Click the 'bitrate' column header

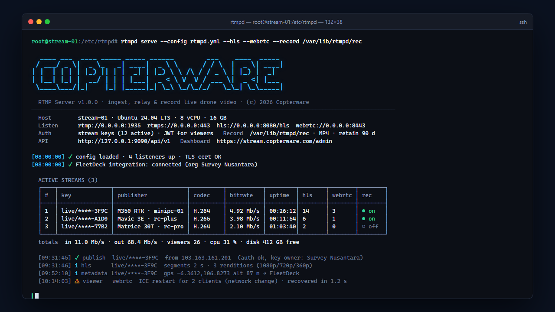(x=241, y=195)
